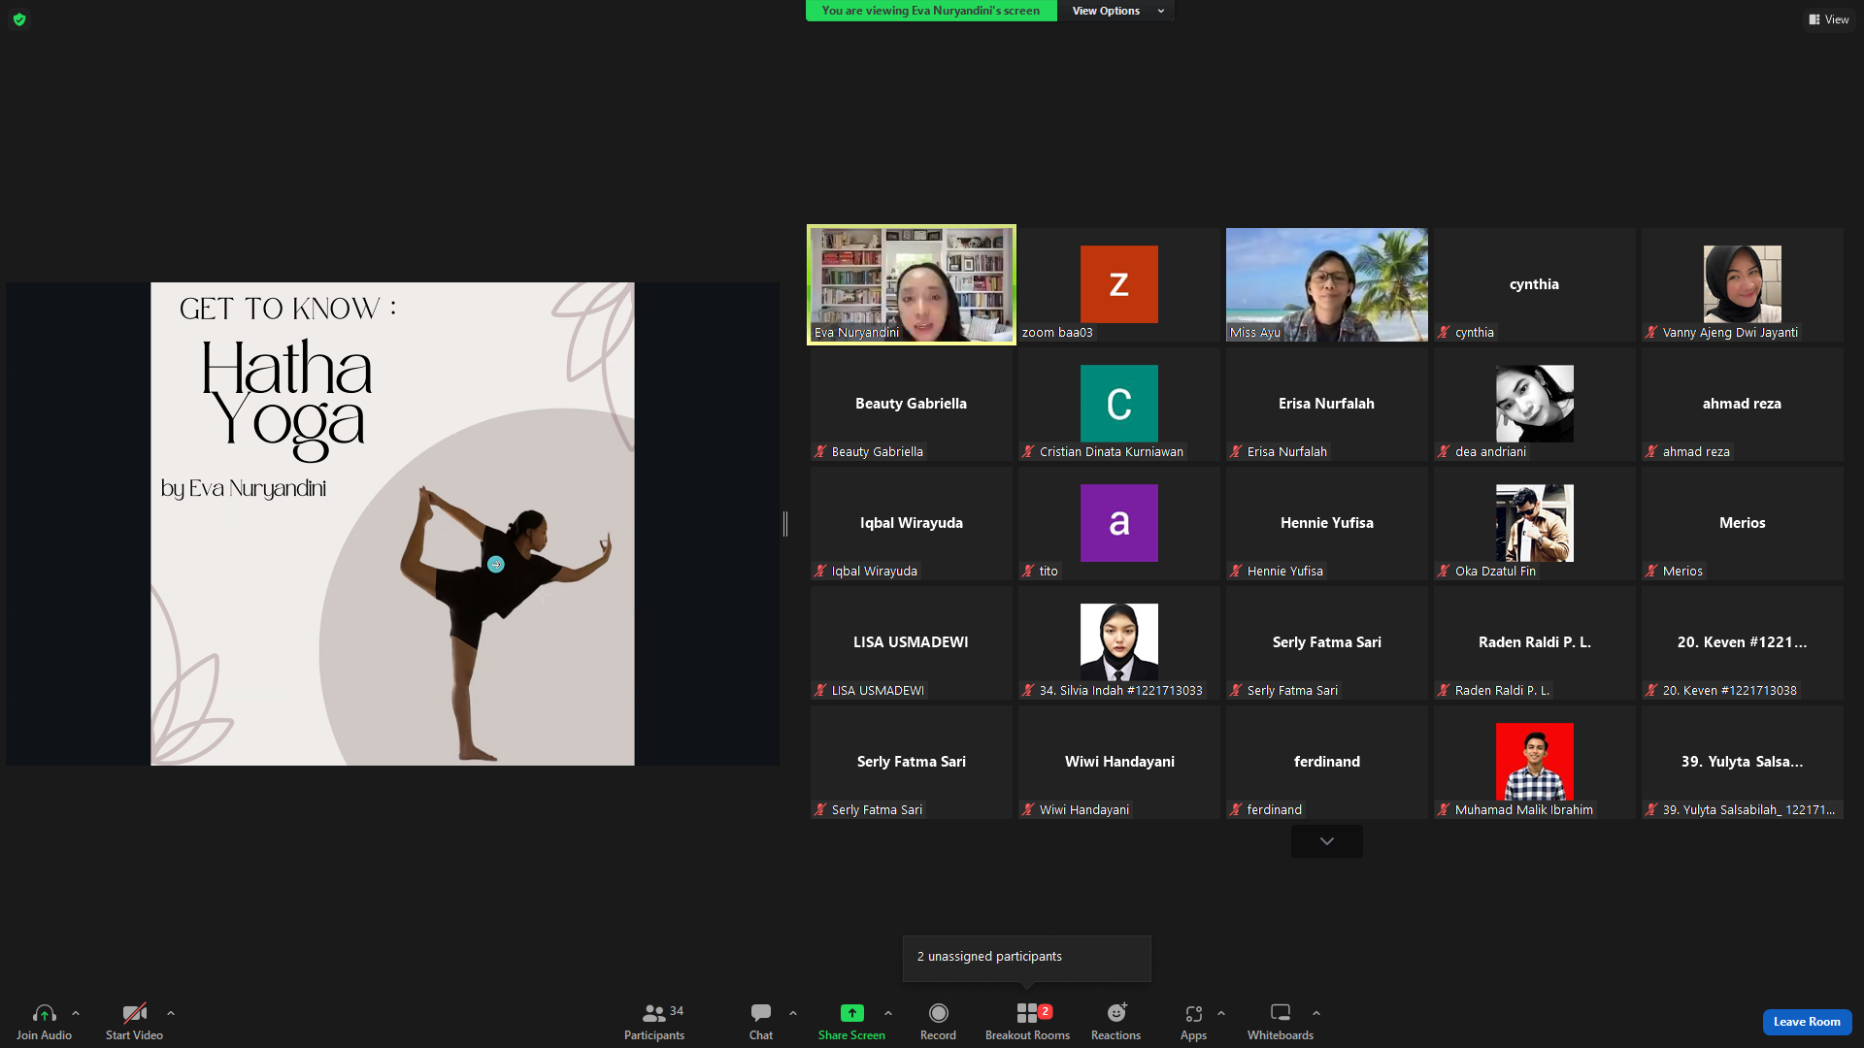Click muted mic icon for Hennie Yufisa
1864x1048 pixels.
point(1237,572)
